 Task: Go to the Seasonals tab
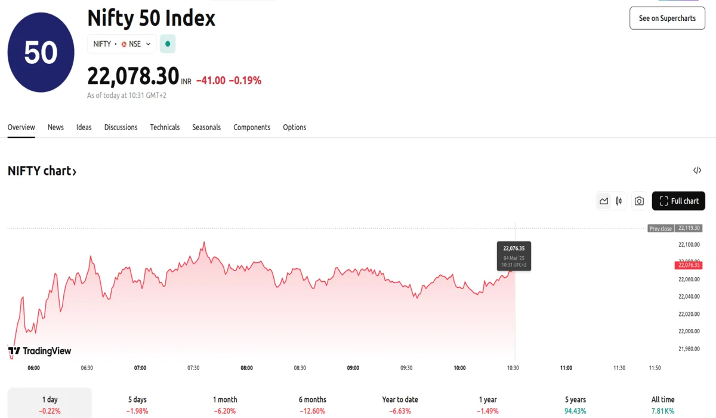pyautogui.click(x=206, y=127)
